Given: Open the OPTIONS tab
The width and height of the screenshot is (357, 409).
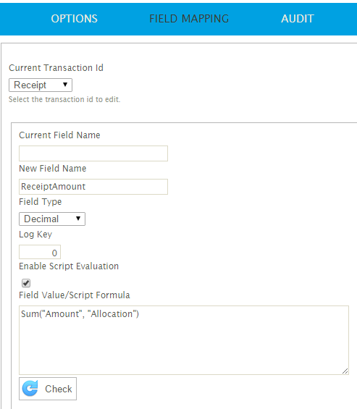Looking at the screenshot, I should point(75,19).
